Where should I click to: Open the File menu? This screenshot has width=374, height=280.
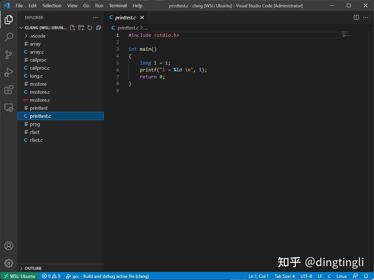(19, 5)
